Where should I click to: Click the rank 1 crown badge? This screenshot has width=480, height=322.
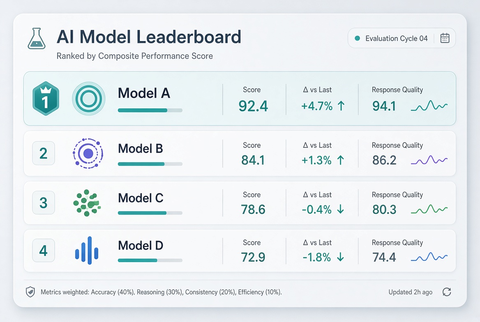pyautogui.click(x=46, y=99)
